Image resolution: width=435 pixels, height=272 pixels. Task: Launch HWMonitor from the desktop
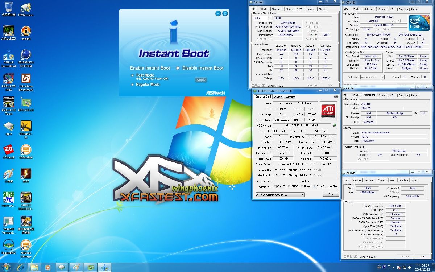pyautogui.click(x=25, y=9)
